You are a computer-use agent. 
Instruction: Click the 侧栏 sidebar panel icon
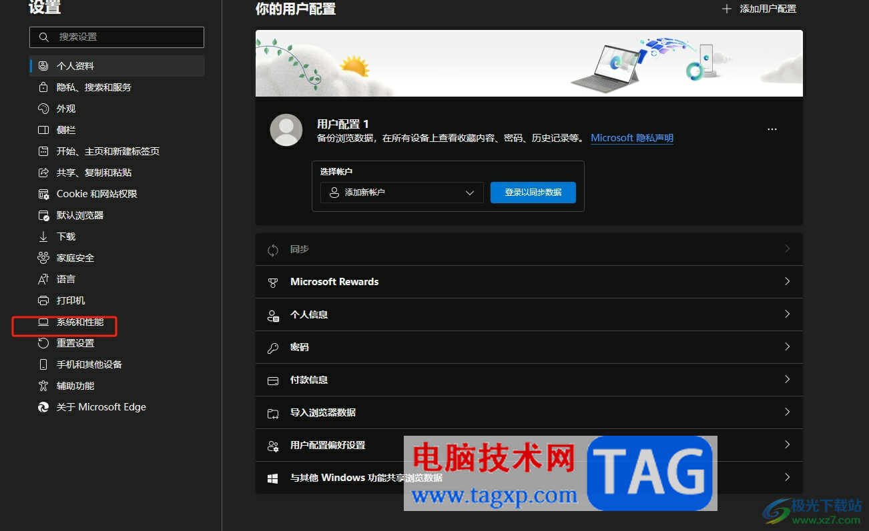(43, 130)
